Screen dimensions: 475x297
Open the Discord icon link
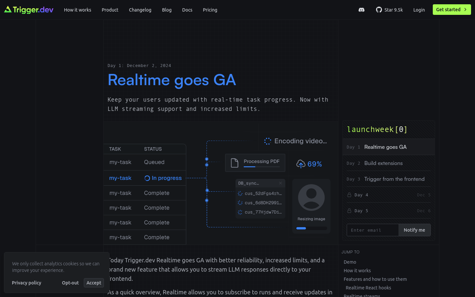pyautogui.click(x=362, y=10)
